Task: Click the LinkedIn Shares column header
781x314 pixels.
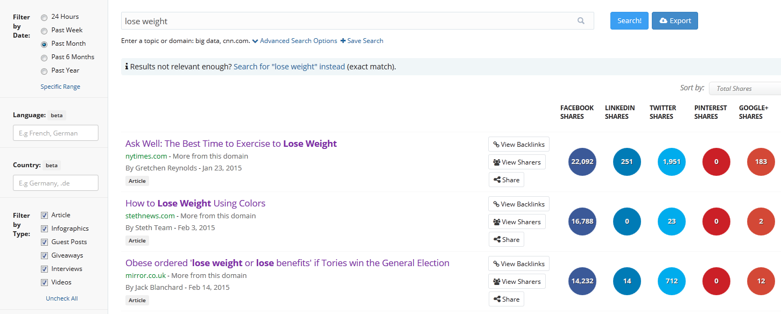Action: (620, 112)
